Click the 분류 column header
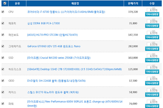 17,4
